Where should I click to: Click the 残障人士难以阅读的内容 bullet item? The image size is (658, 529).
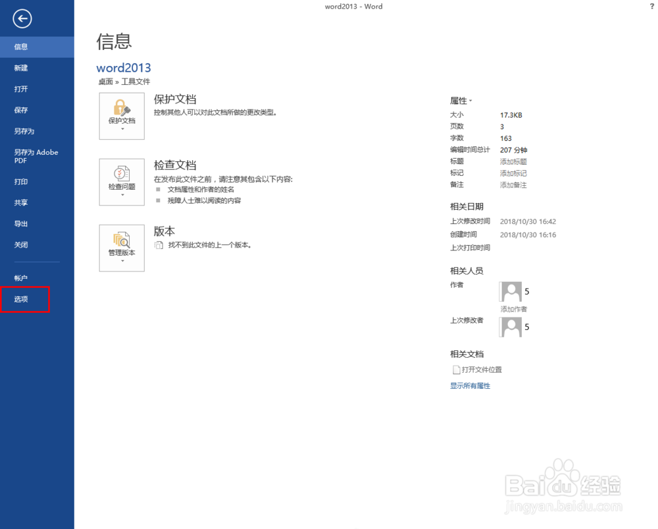(x=205, y=200)
